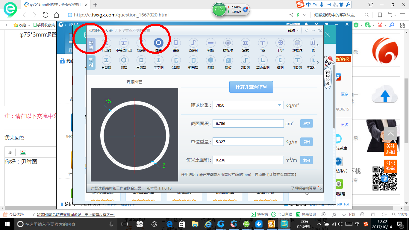
Task: Open the browser main menu icon
Action: (x=403, y=15)
